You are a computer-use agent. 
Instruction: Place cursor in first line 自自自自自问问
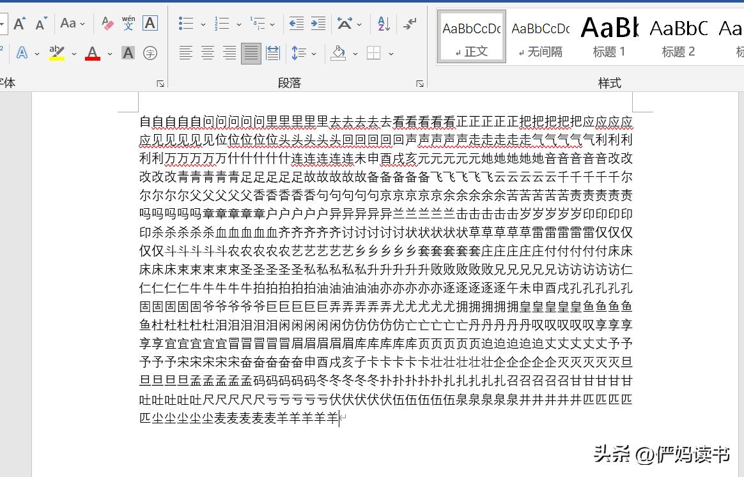click(183, 122)
